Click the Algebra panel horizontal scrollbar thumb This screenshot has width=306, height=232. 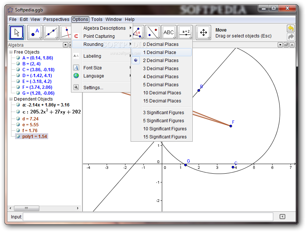(26, 208)
